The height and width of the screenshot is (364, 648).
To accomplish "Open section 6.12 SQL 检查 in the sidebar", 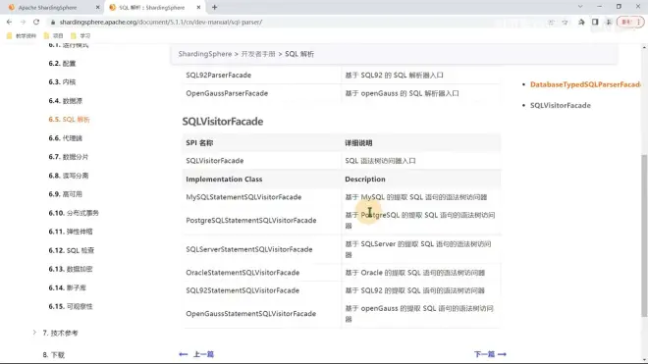I will [71, 250].
